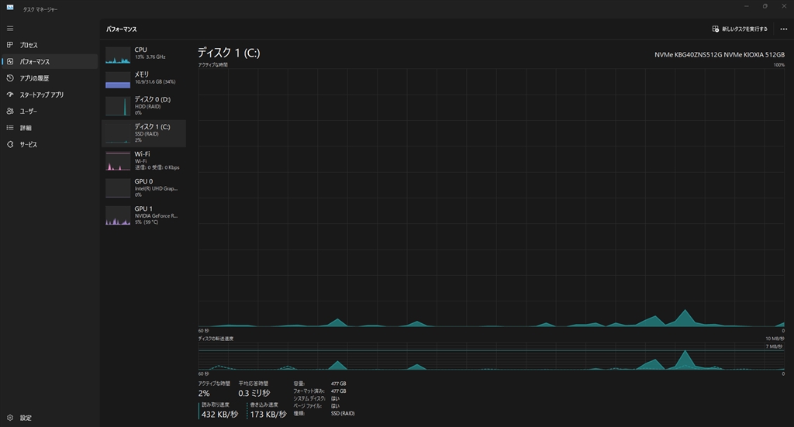Select ディスク 0 (D:) item
794x427 pixels.
tap(143, 105)
